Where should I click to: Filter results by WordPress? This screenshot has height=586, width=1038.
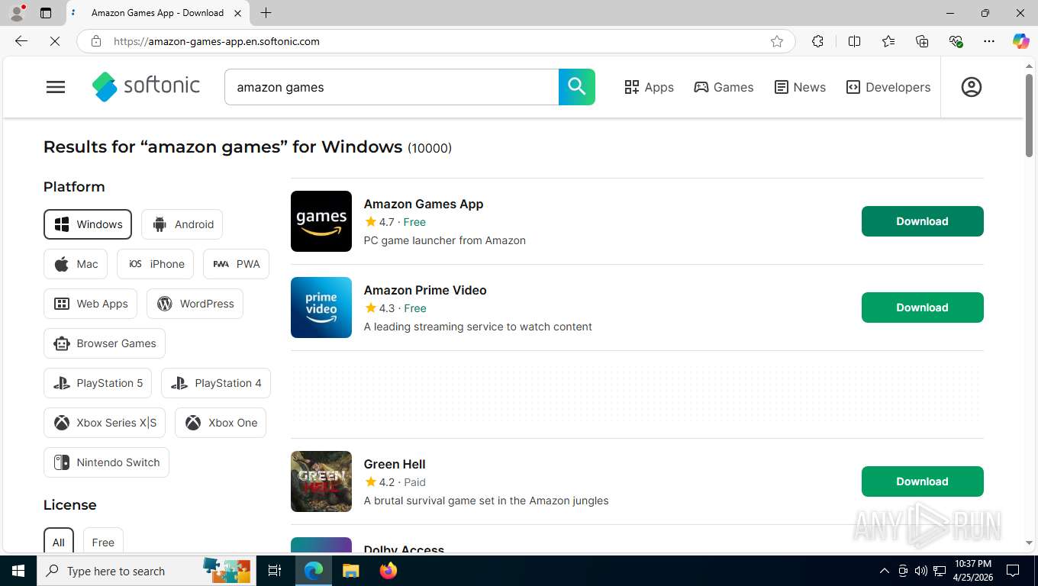[195, 304]
